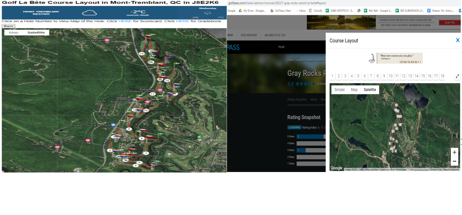Open hole 2 marker on the Golf La Bête map
The height and width of the screenshot is (215, 462).
pos(110,150)
